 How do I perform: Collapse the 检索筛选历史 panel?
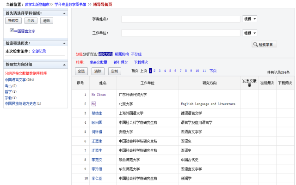pyautogui.click(x=64, y=43)
